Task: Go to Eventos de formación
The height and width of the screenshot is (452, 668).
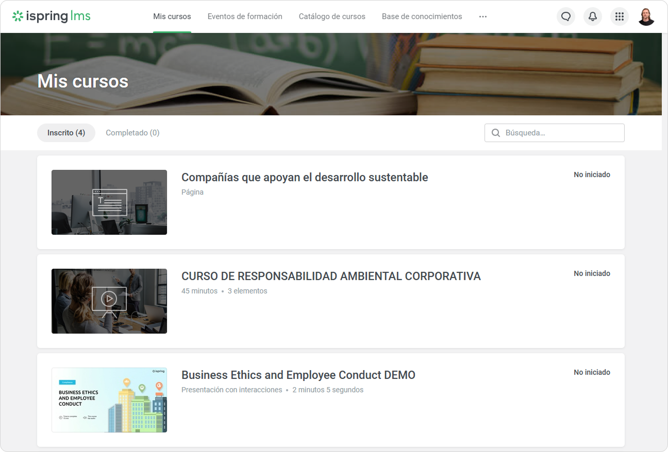Action: pyautogui.click(x=245, y=16)
